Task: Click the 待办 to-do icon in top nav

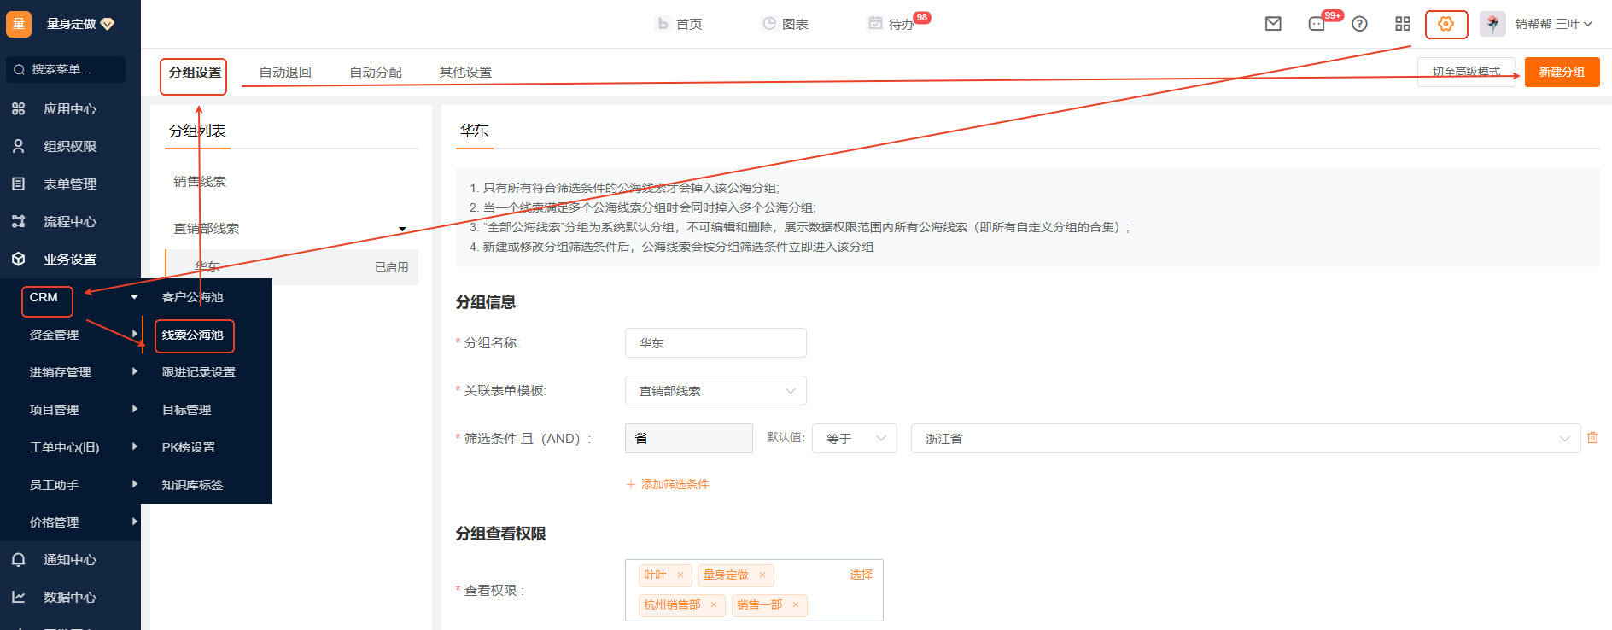Action: (x=875, y=23)
